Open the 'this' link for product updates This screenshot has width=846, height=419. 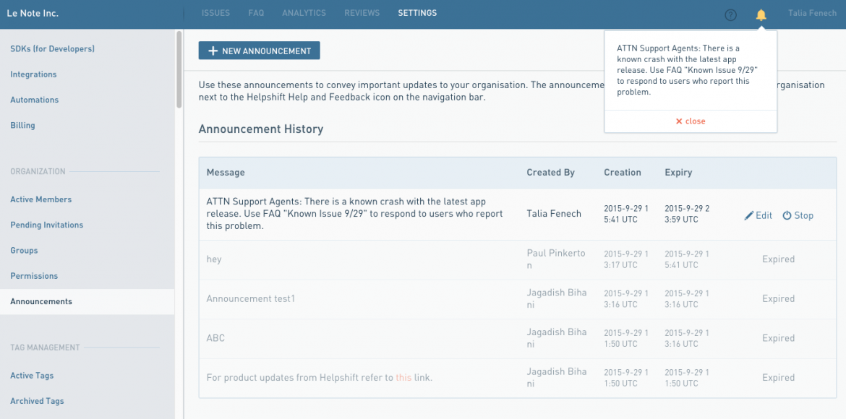click(403, 377)
